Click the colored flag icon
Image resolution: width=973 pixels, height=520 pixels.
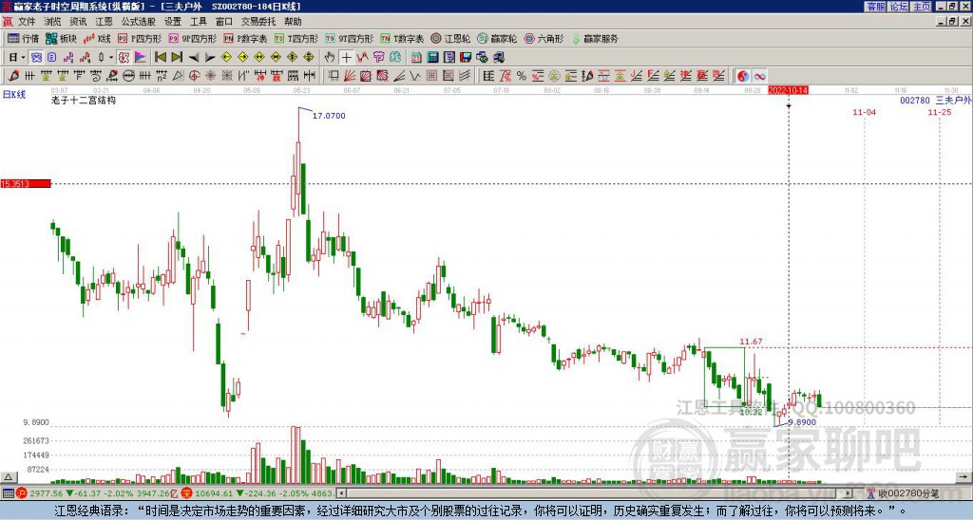click(x=141, y=57)
